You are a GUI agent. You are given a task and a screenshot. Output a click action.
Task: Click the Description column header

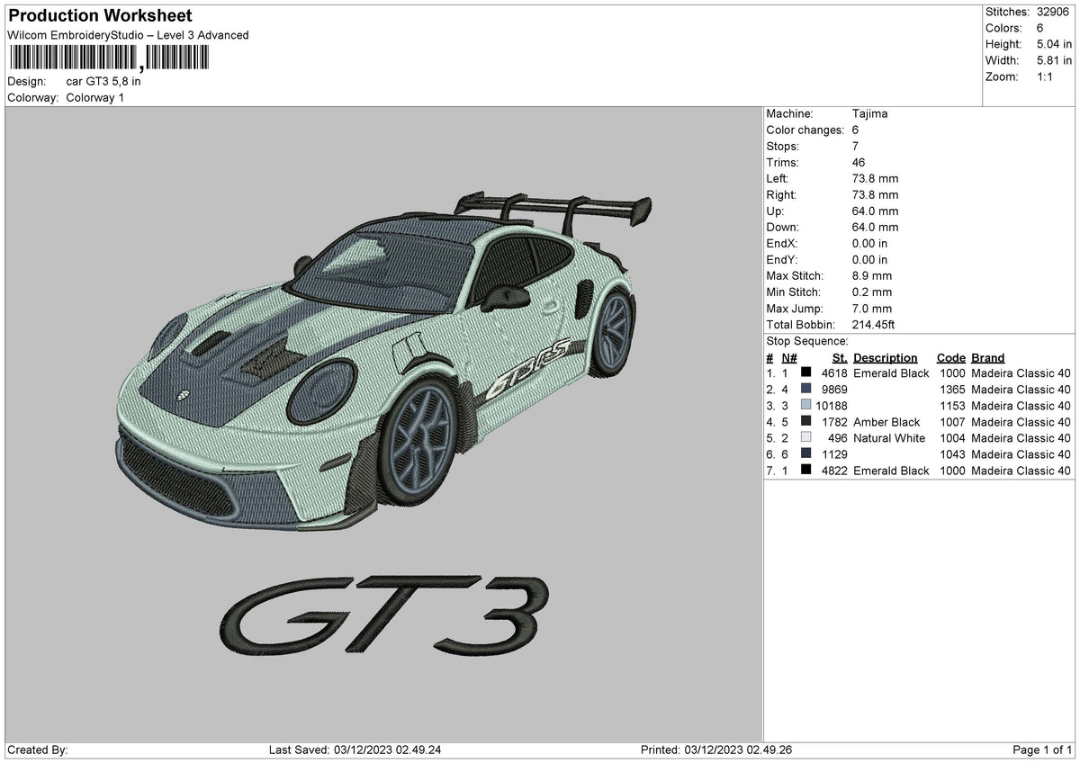pyautogui.click(x=886, y=357)
